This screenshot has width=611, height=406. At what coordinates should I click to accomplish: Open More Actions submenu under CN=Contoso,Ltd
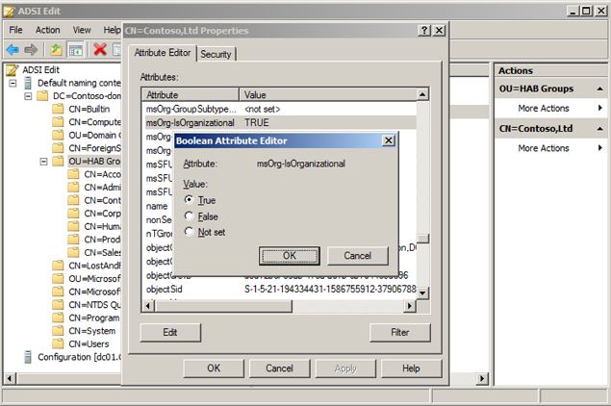pyautogui.click(x=544, y=148)
